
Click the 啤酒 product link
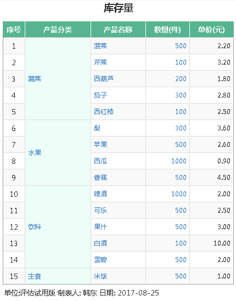point(100,194)
